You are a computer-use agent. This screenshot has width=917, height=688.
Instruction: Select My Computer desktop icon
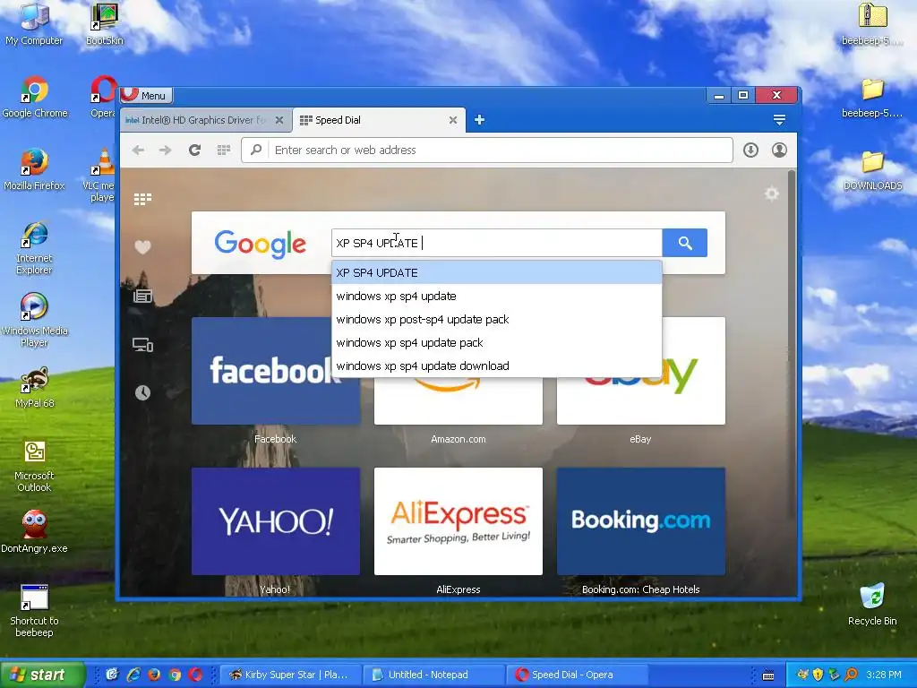click(x=34, y=25)
